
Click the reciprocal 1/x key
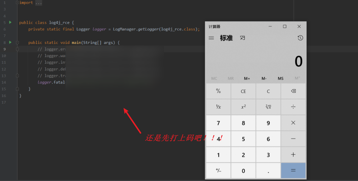coord(218,107)
